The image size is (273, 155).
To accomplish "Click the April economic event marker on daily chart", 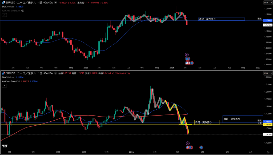I will click(x=201, y=147).
